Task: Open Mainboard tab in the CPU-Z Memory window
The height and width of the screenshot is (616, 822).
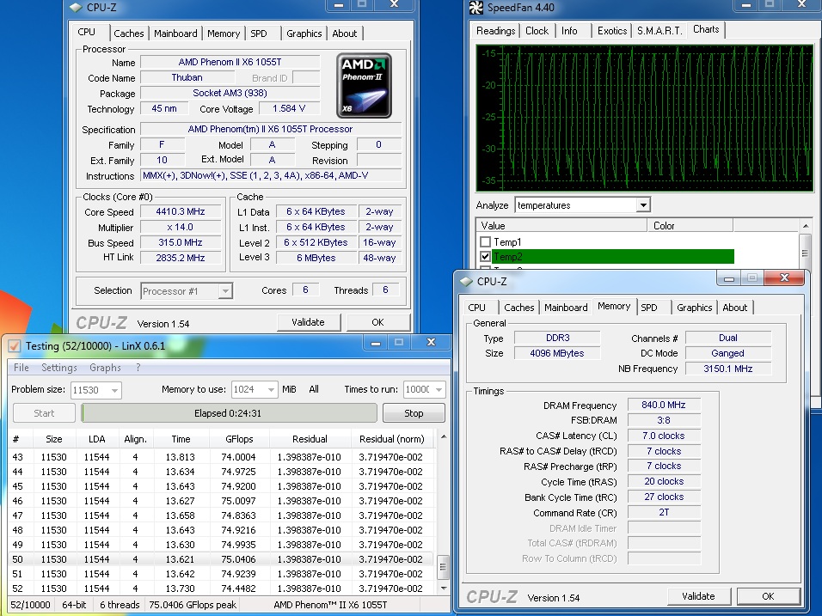Action: (566, 308)
